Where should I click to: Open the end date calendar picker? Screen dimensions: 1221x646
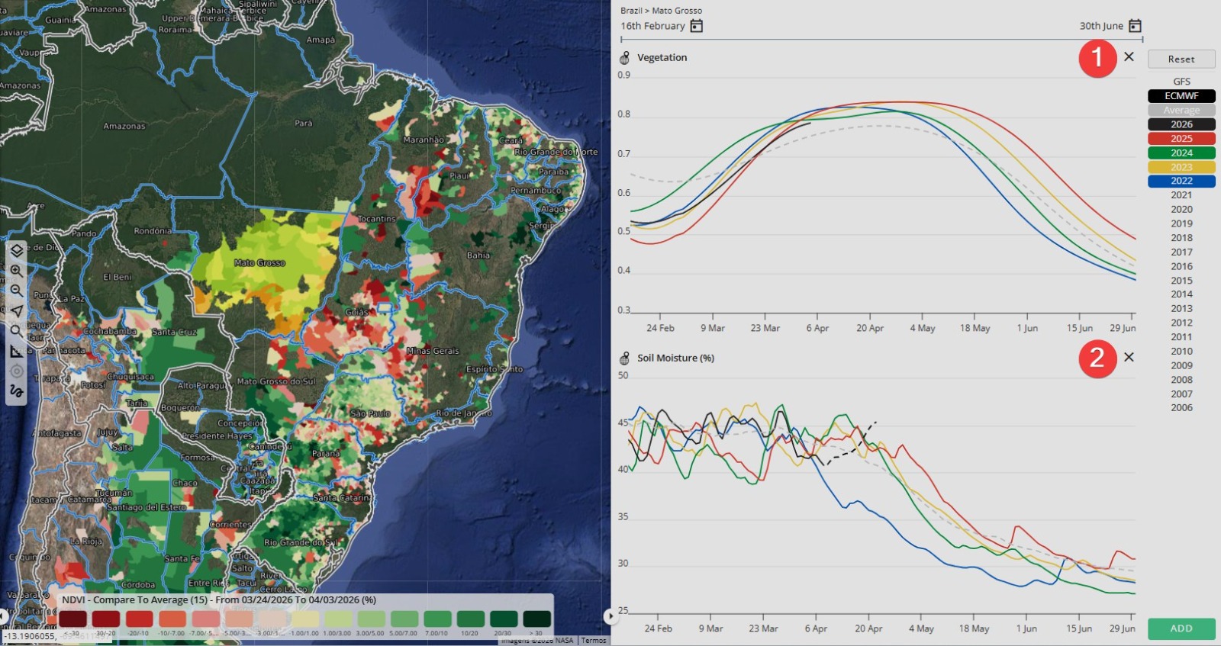pos(1135,26)
